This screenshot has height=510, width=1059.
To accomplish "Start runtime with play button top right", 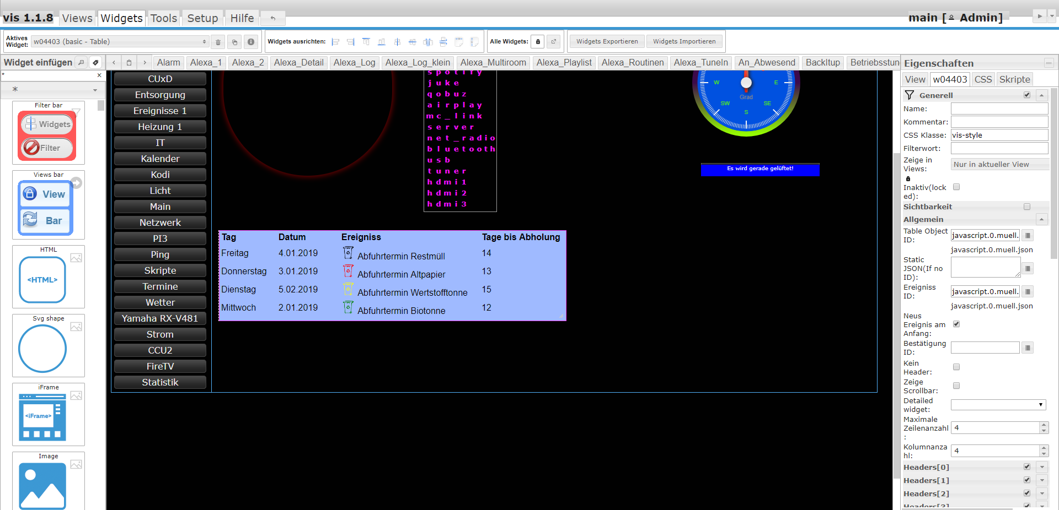I will (1040, 16).
